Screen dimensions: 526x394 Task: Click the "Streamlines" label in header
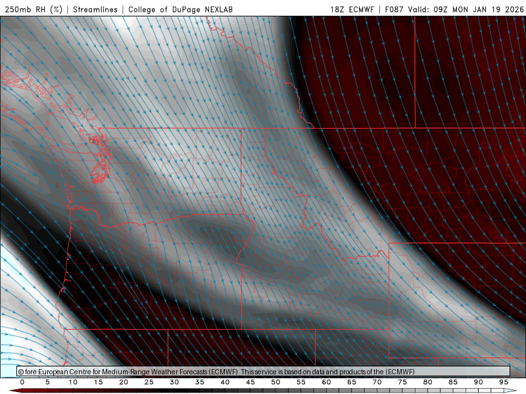click(95, 9)
